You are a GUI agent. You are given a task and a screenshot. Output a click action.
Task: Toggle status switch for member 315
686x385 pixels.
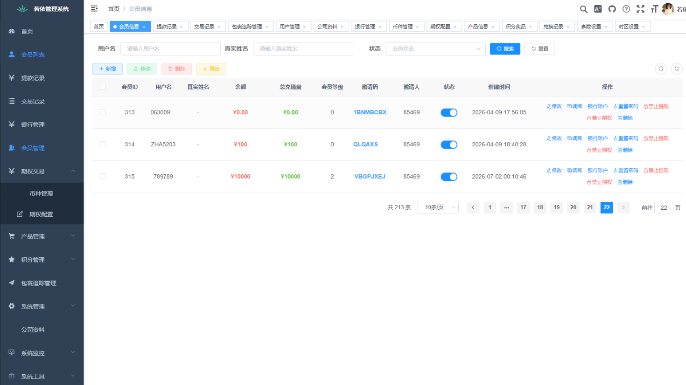(x=449, y=177)
